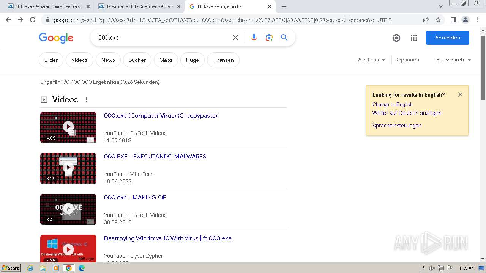Launch Internet Explorer from taskbar
Image resolution: width=486 pixels, height=273 pixels.
point(30,268)
